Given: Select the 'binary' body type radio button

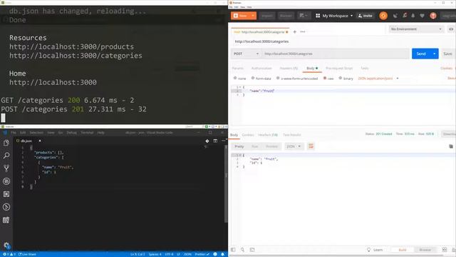Looking at the screenshot, I should pos(340,78).
